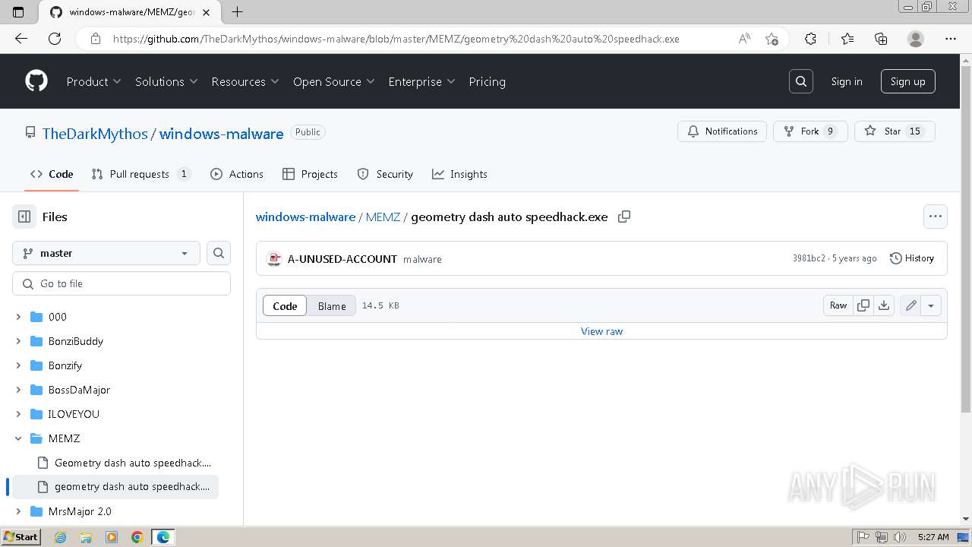The height and width of the screenshot is (547, 972).
Task: Open Edge Collections icon
Action: 881,39
